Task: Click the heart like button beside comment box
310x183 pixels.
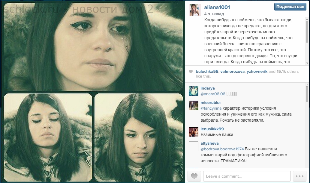Action: pos(194,176)
